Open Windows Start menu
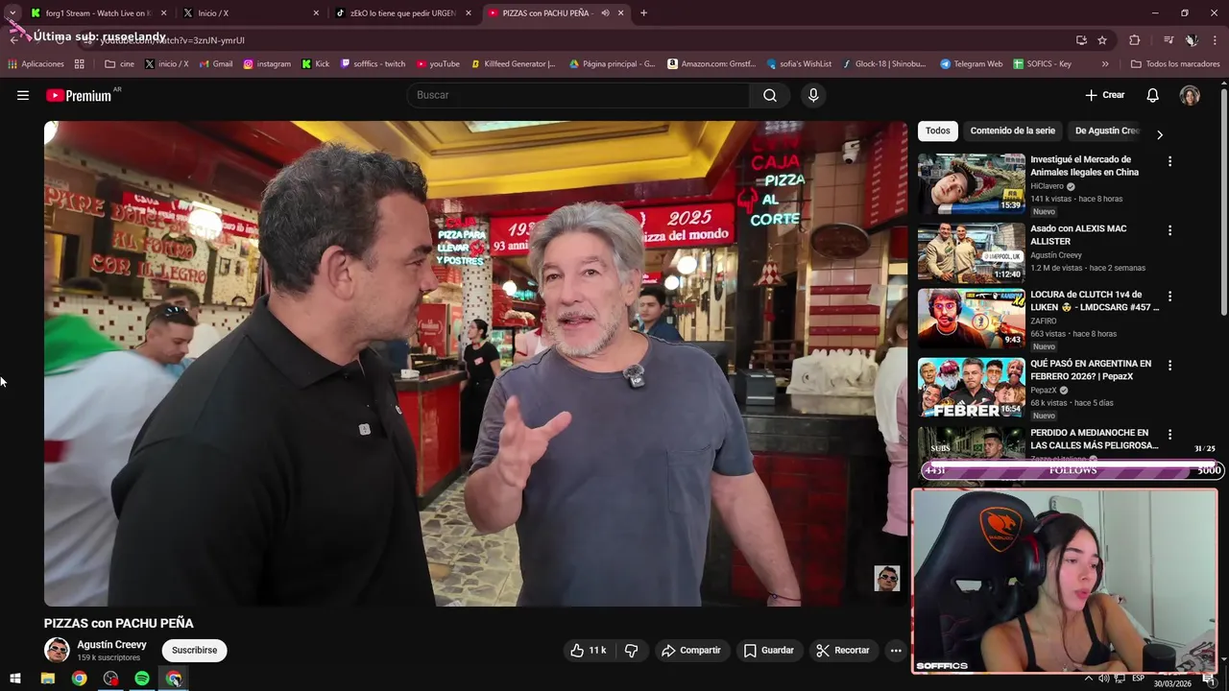 tap(14, 679)
